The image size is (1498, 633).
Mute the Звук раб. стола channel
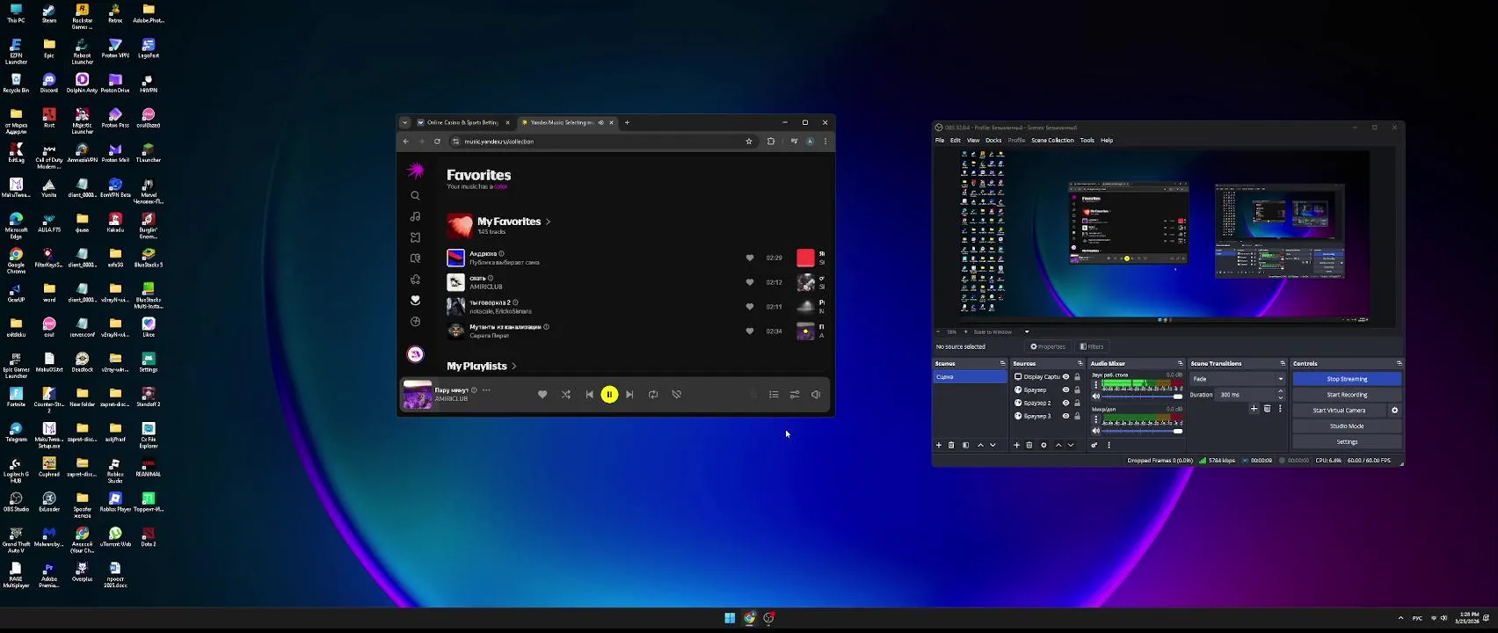(1096, 397)
